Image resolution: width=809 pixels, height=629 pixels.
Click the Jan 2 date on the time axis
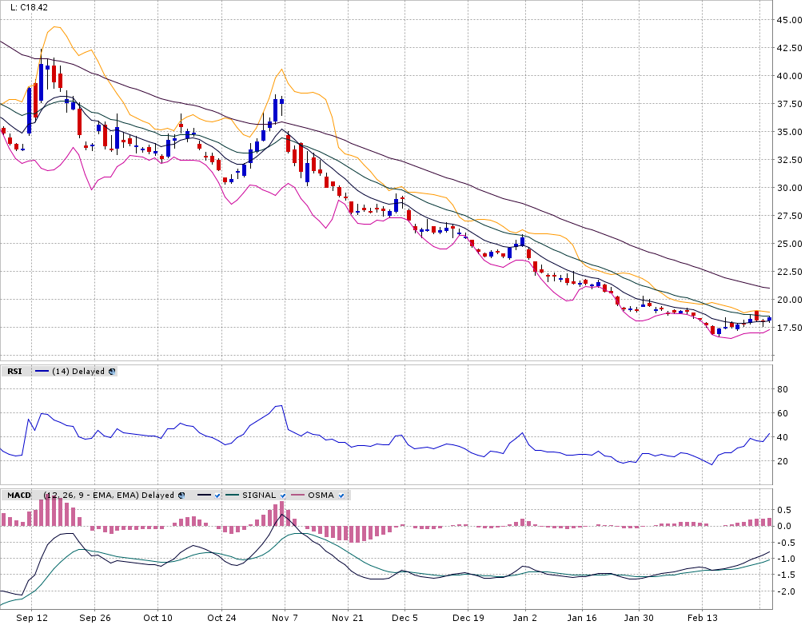point(525,618)
